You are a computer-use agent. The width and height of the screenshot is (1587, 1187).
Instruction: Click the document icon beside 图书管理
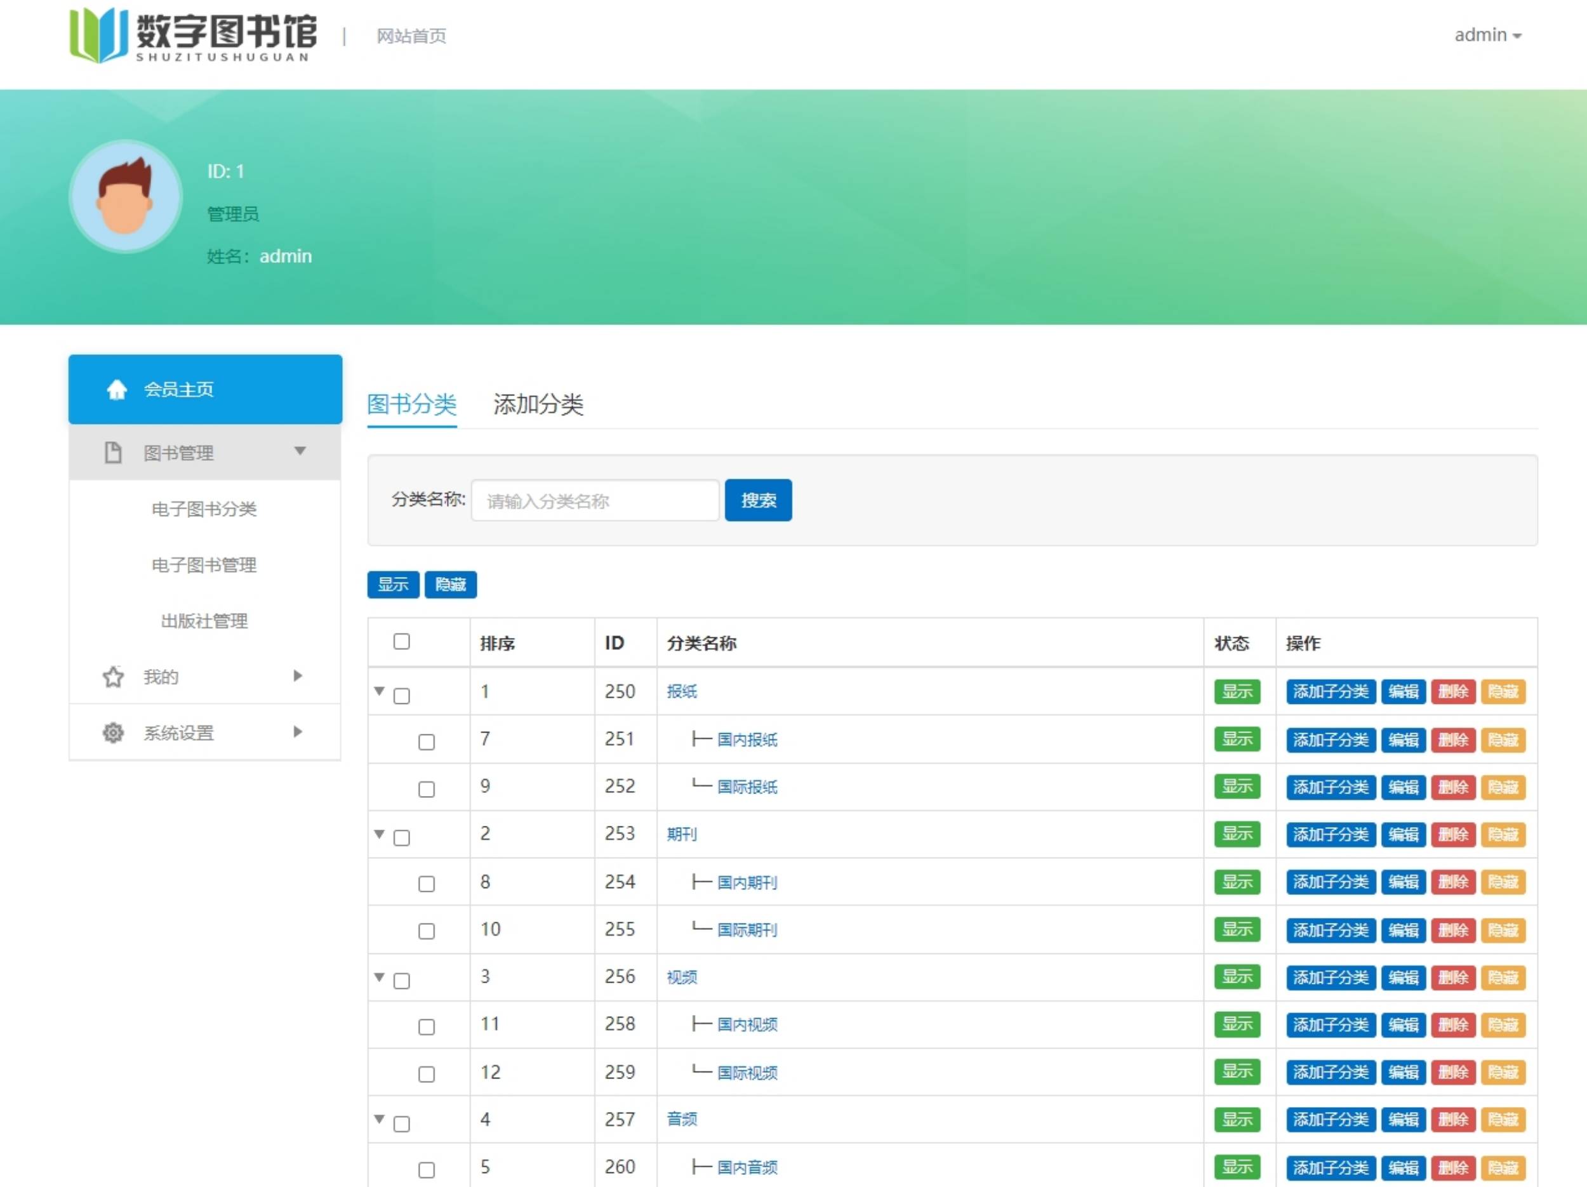coord(112,453)
